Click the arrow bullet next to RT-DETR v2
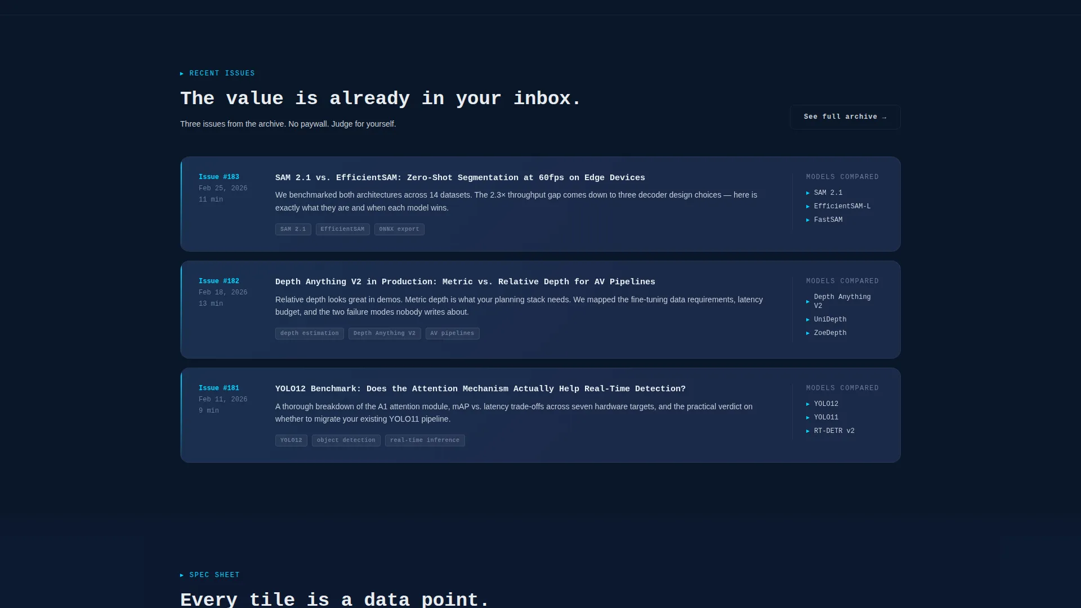Viewport: 1081px width, 608px height. 808,431
